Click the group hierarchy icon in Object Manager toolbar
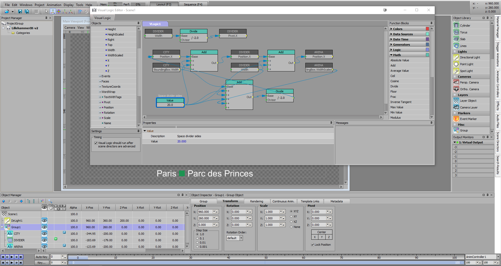Viewport: 501px width, 266px height. tap(42, 201)
